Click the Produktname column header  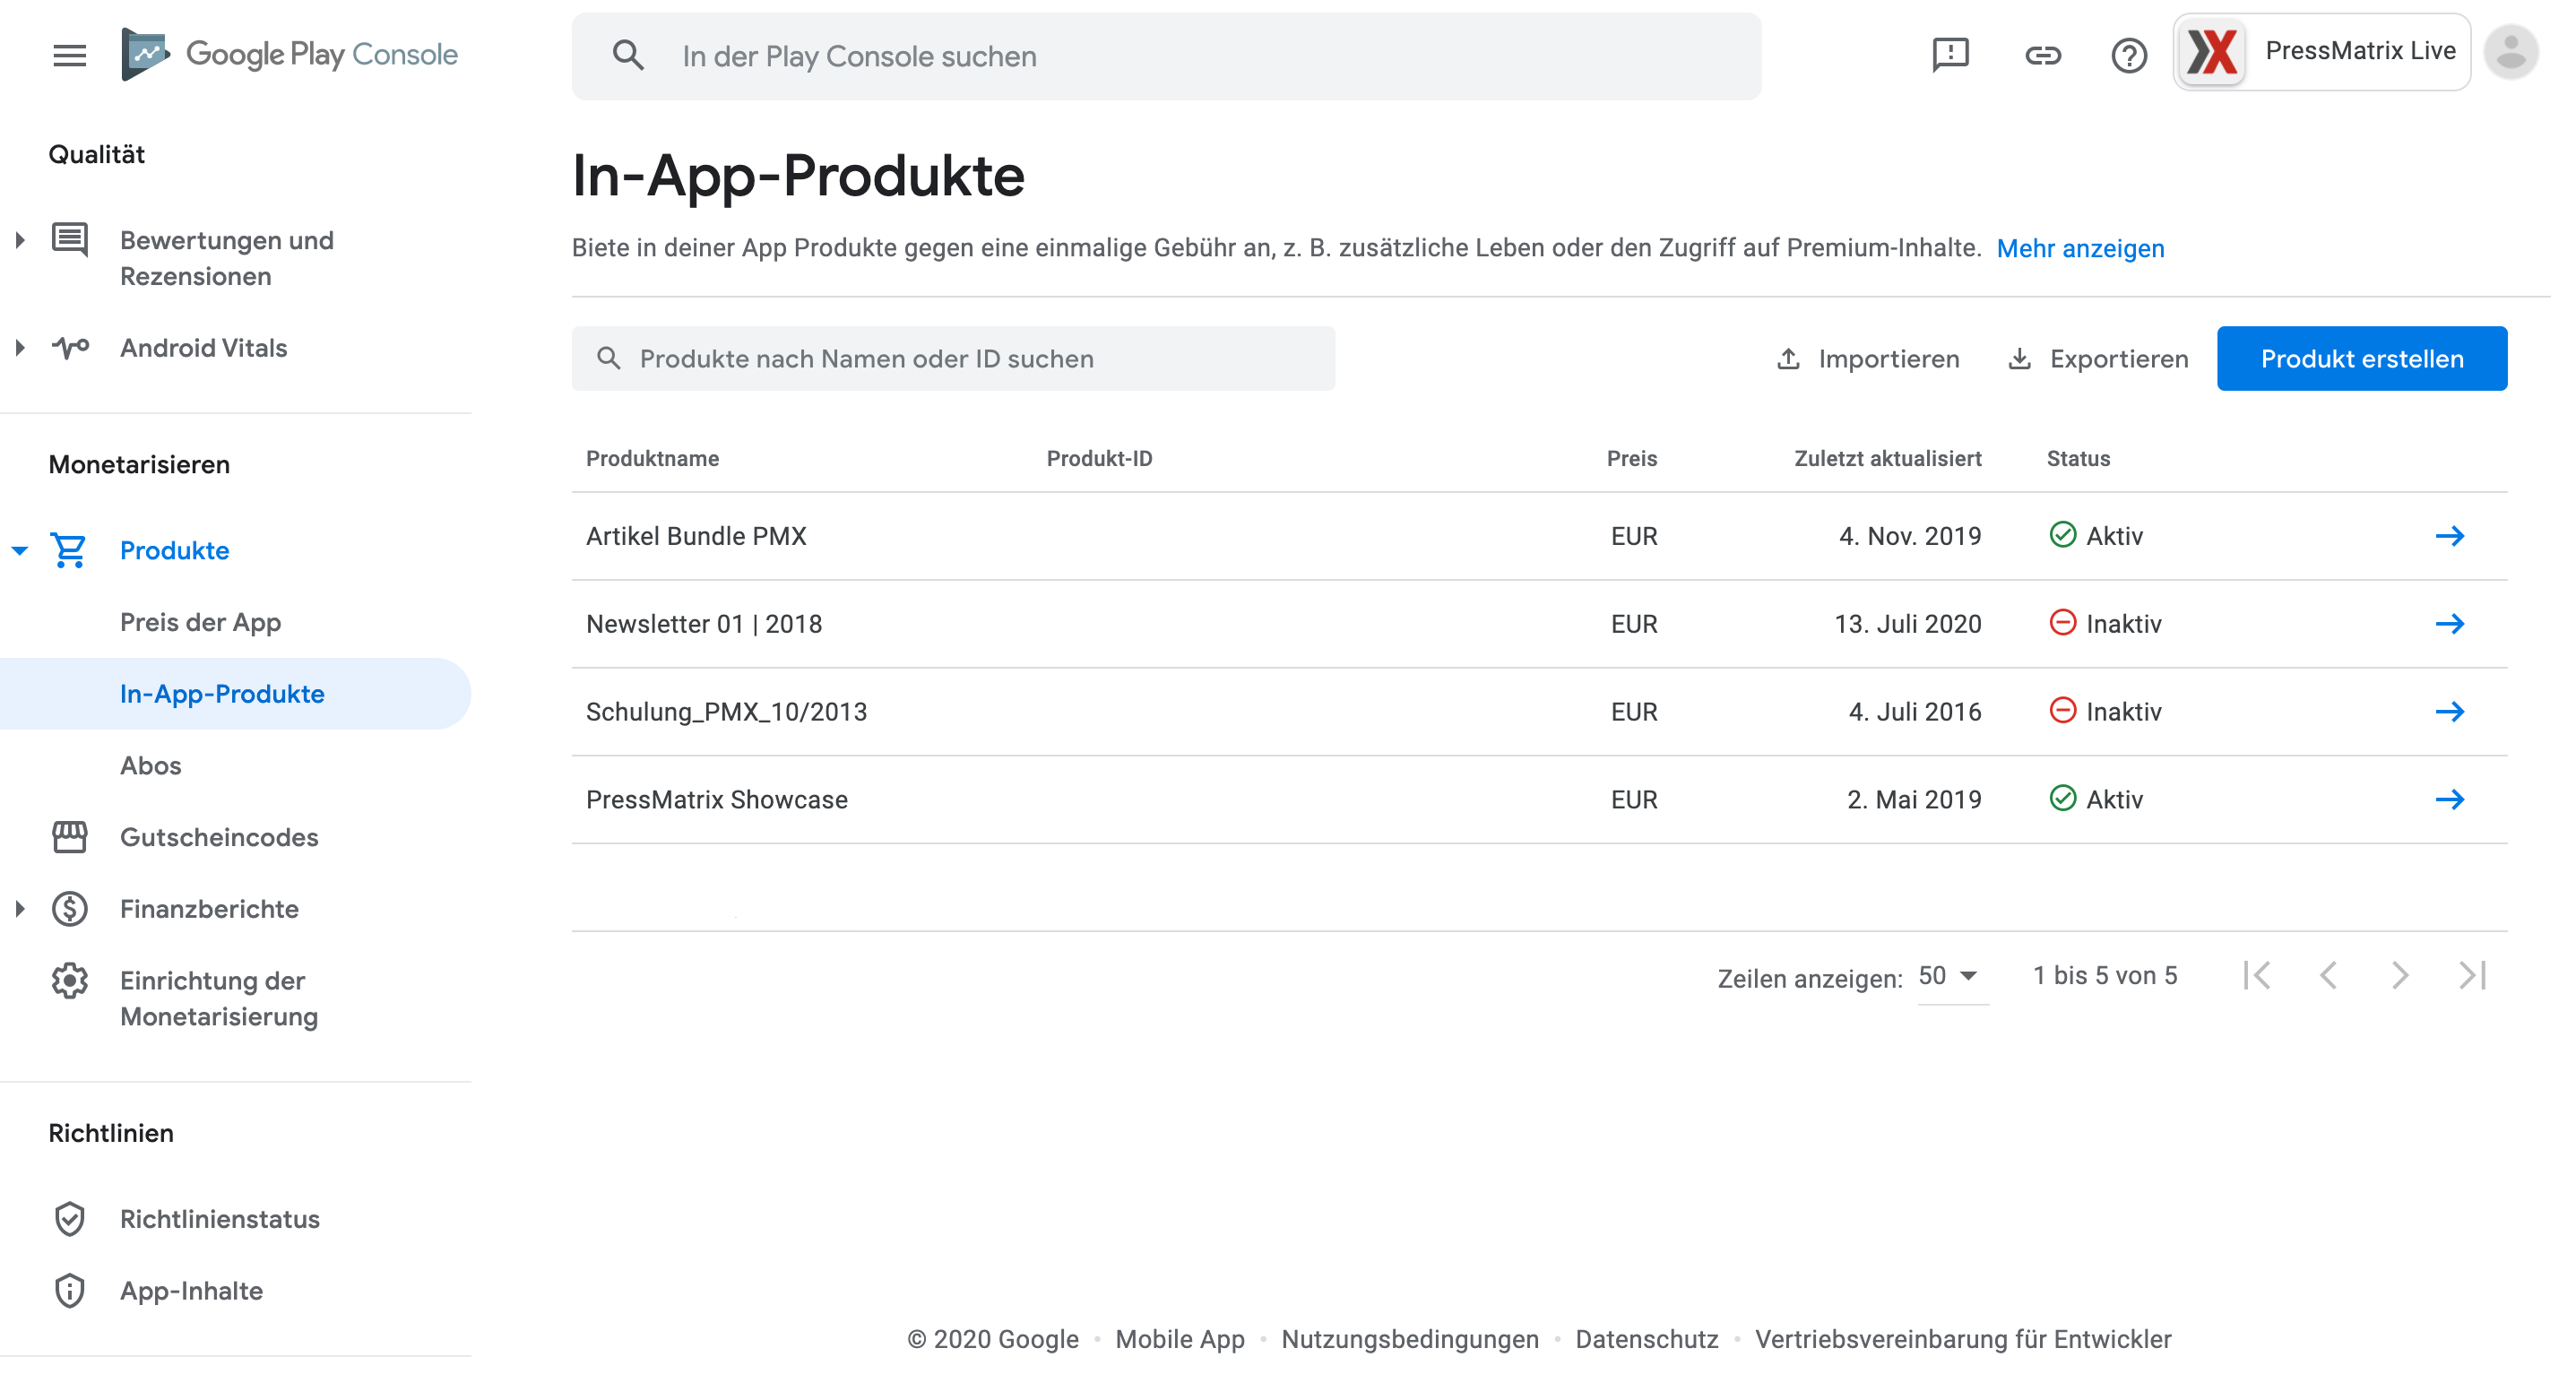652,459
